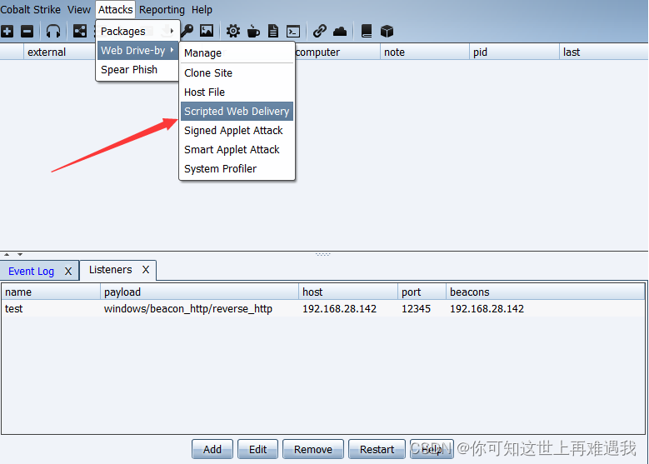
Task: Click the Attacks menu
Action: point(116,9)
